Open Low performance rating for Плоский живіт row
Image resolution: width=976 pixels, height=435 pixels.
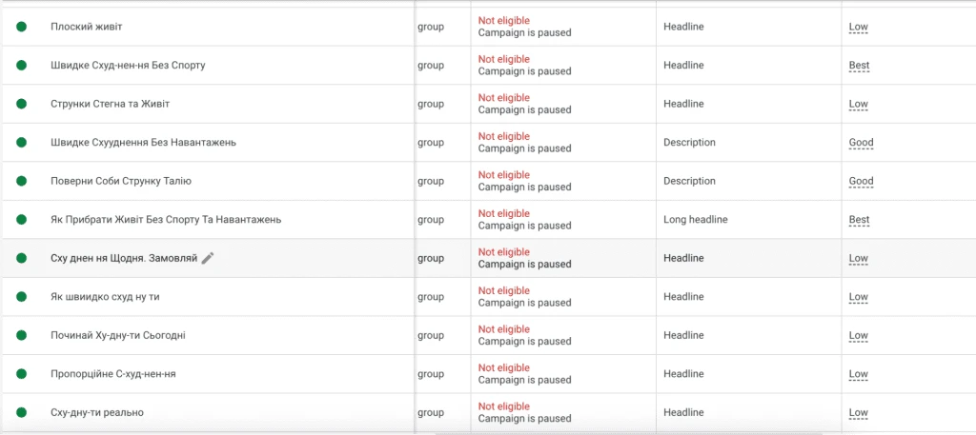859,27
